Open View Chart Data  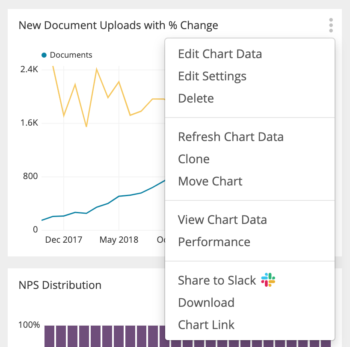(x=222, y=220)
